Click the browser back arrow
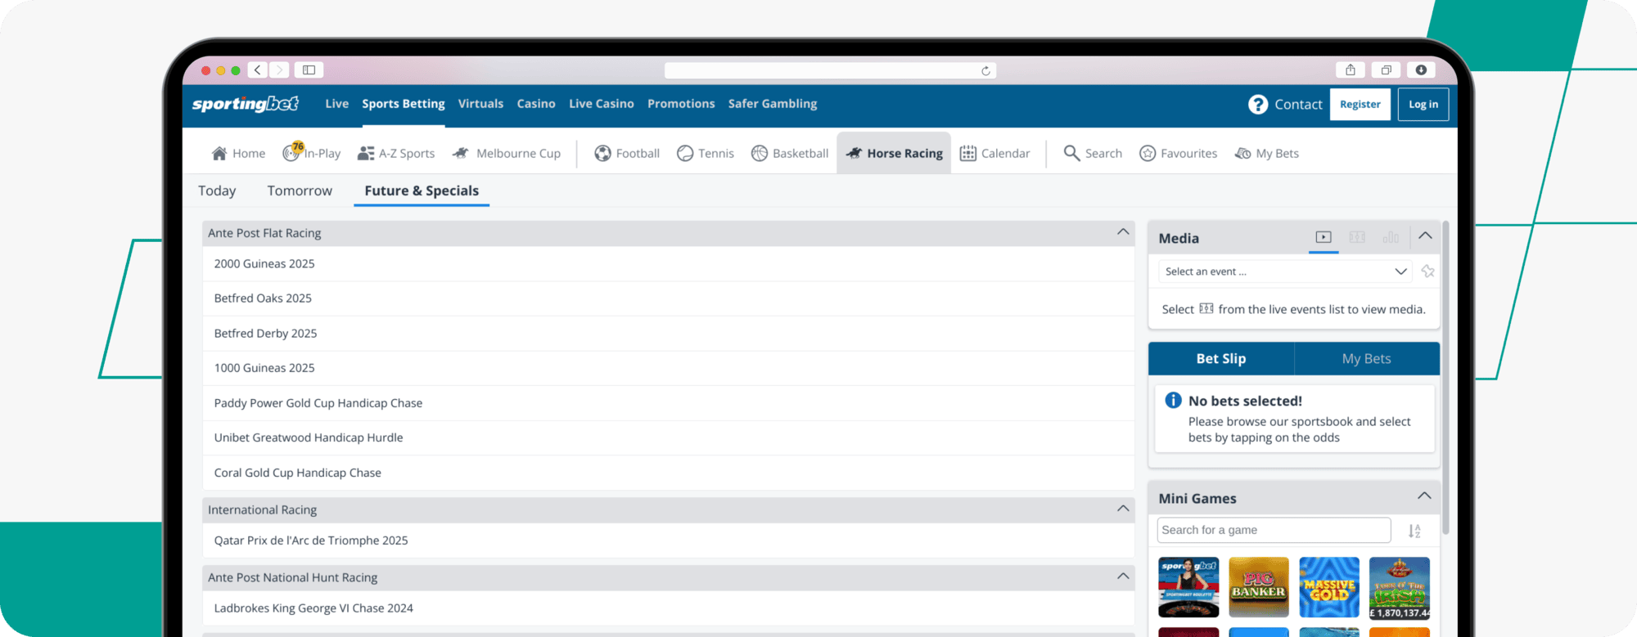The width and height of the screenshot is (1637, 637). tap(258, 70)
